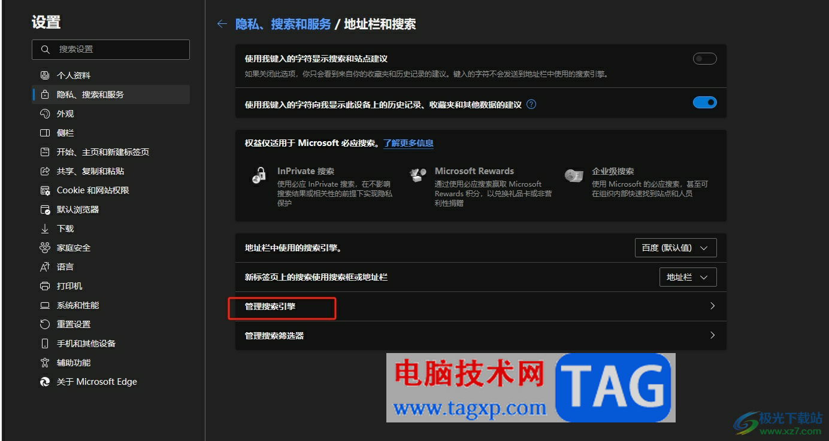Click the reset icon beside 重置设置
This screenshot has width=829, height=441.
(x=45, y=324)
